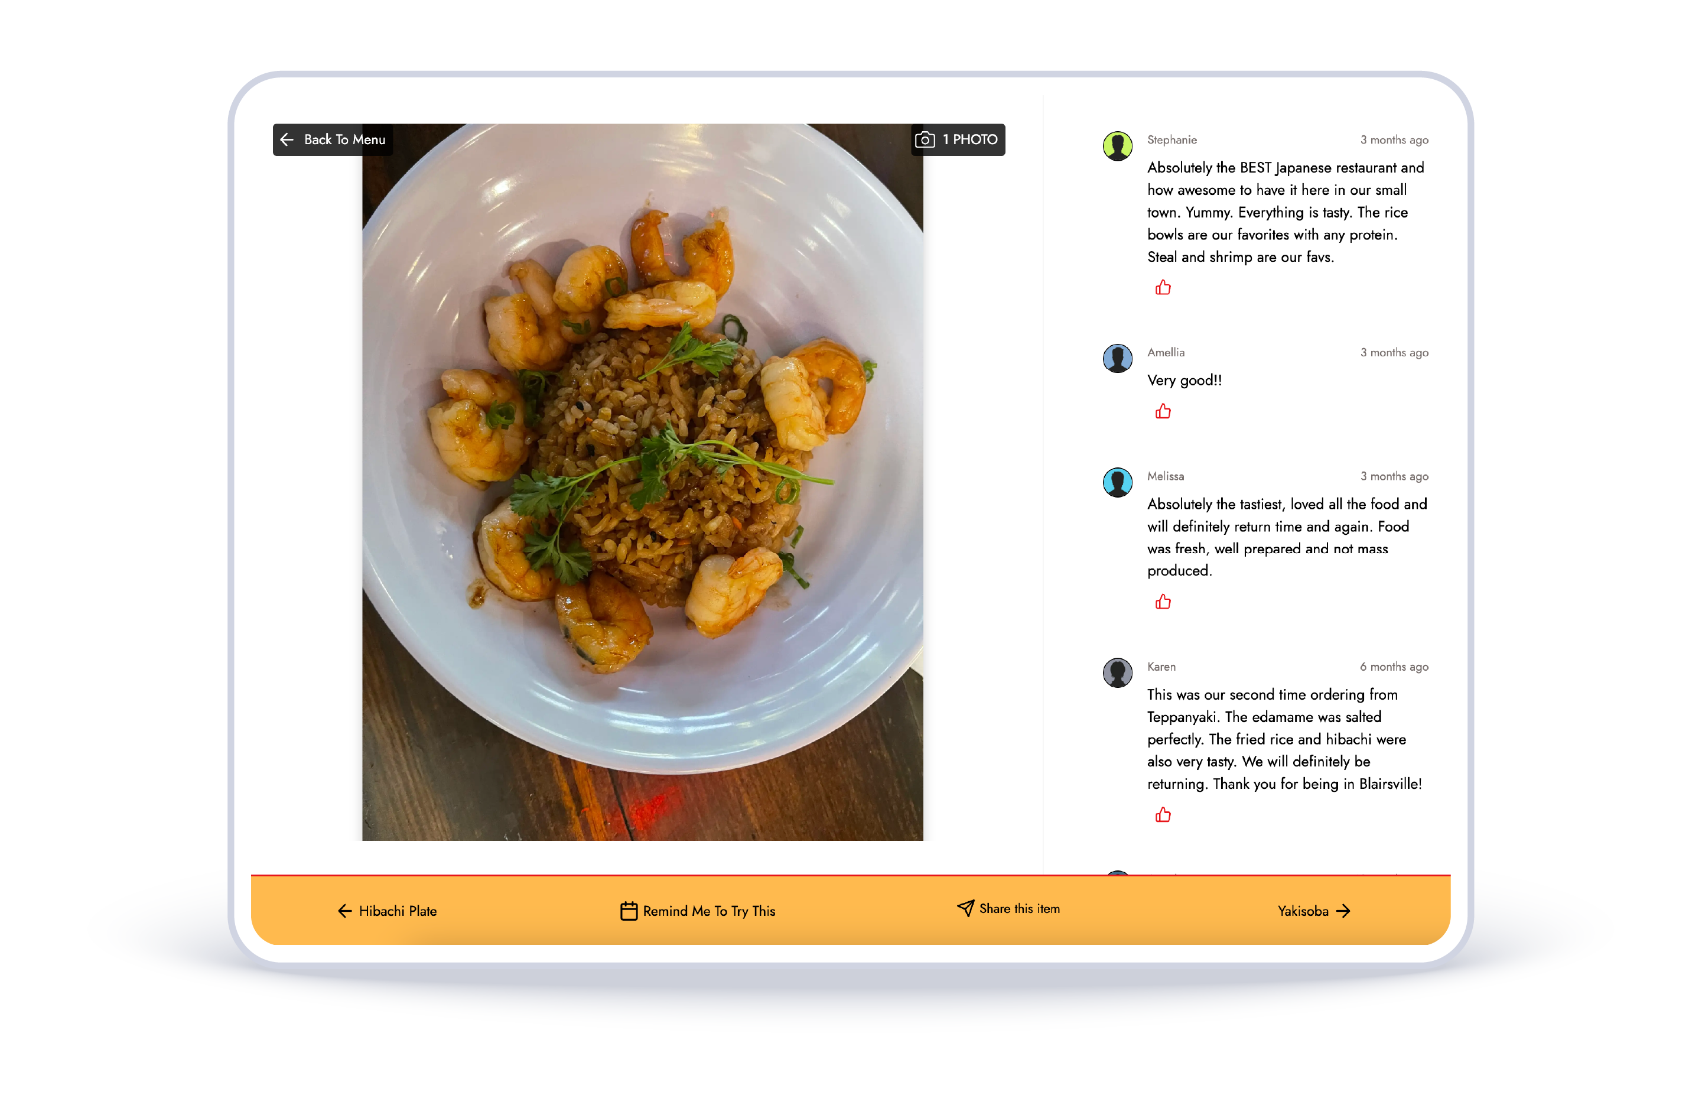Click the right arrow next to Yakisoba
The image size is (1702, 1108).
click(x=1344, y=911)
